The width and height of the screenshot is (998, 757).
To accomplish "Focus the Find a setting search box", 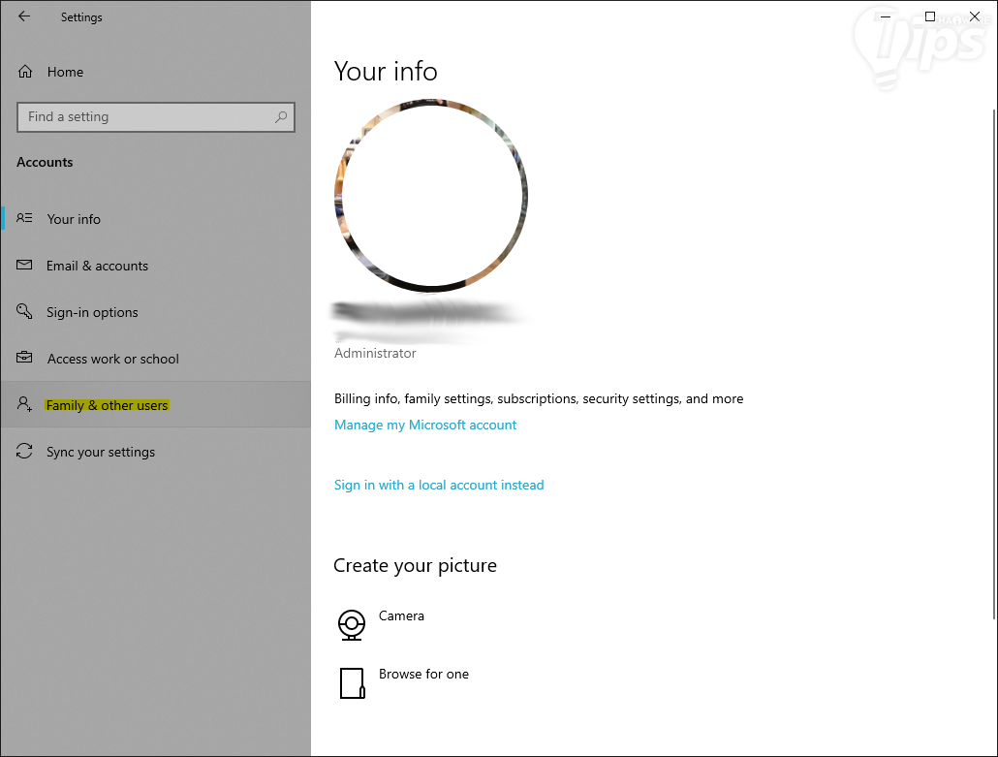I will 145,117.
